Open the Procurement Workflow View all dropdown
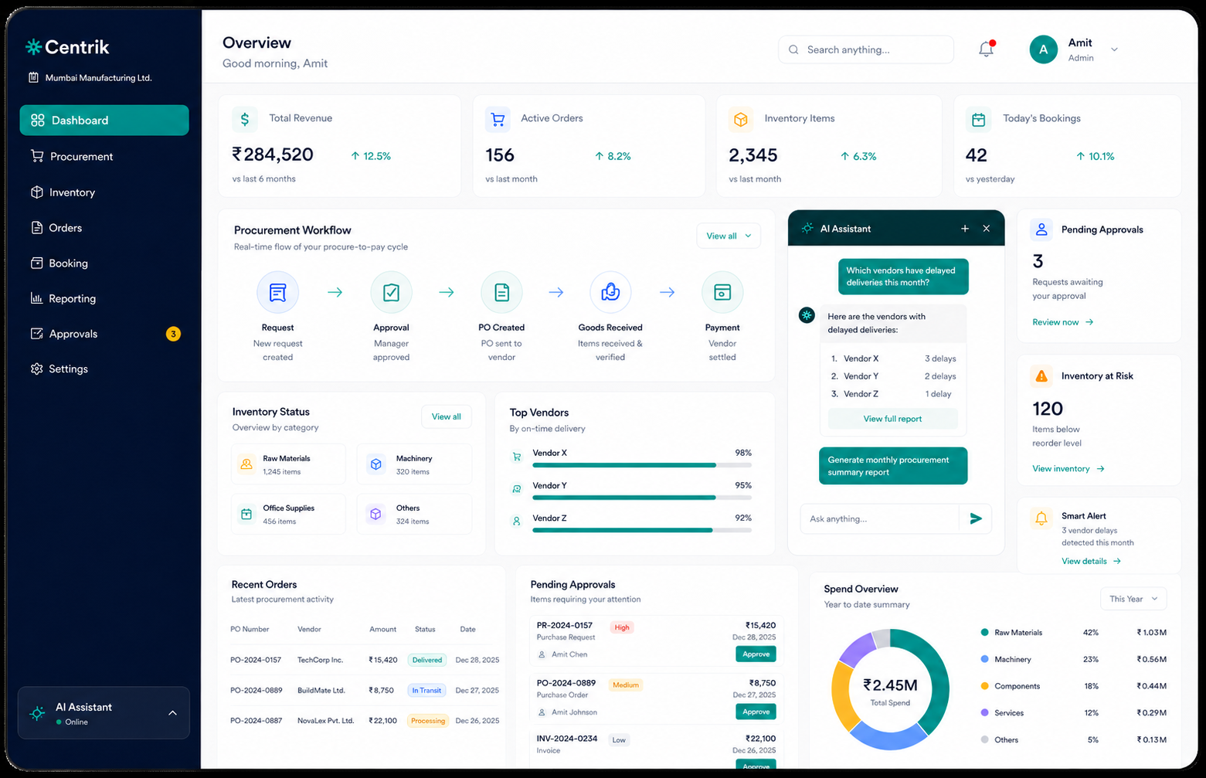 [x=729, y=236]
